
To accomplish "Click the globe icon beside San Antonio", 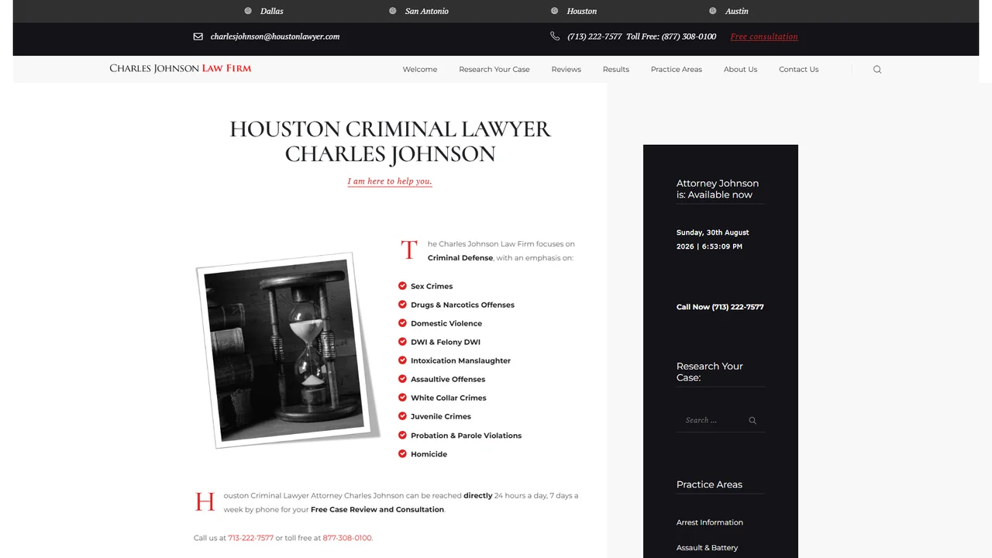I will (393, 11).
